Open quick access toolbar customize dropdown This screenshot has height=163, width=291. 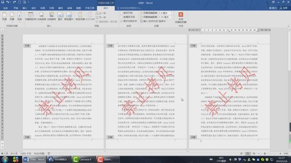pos(29,2)
